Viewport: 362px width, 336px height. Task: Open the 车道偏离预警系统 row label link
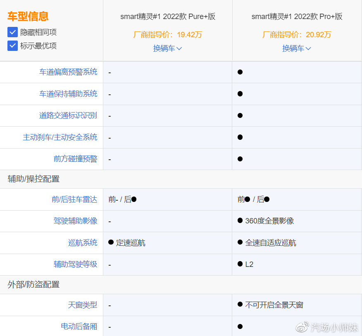pos(68,72)
